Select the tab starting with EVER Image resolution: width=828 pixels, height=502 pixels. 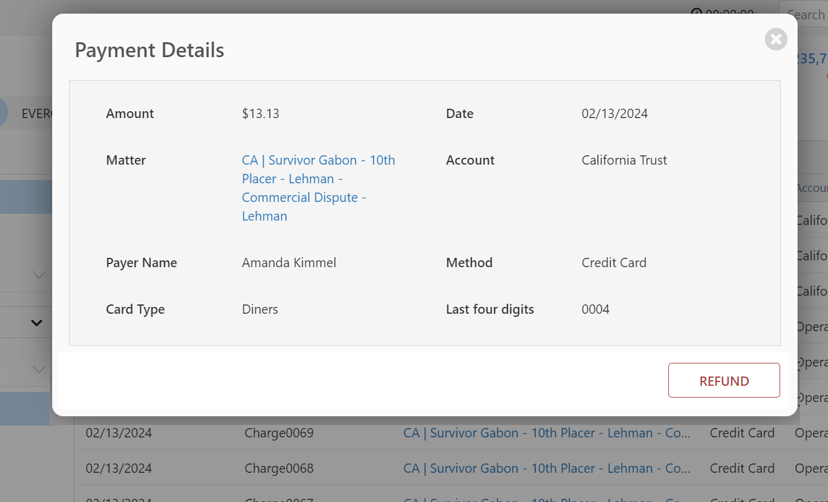click(x=37, y=114)
